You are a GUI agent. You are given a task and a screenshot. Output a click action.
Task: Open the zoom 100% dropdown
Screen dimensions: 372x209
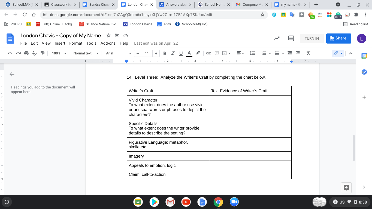point(59,53)
